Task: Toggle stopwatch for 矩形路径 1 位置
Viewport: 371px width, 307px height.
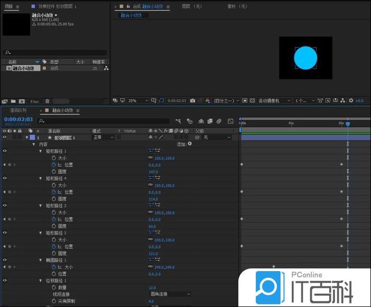Action: click(53, 164)
